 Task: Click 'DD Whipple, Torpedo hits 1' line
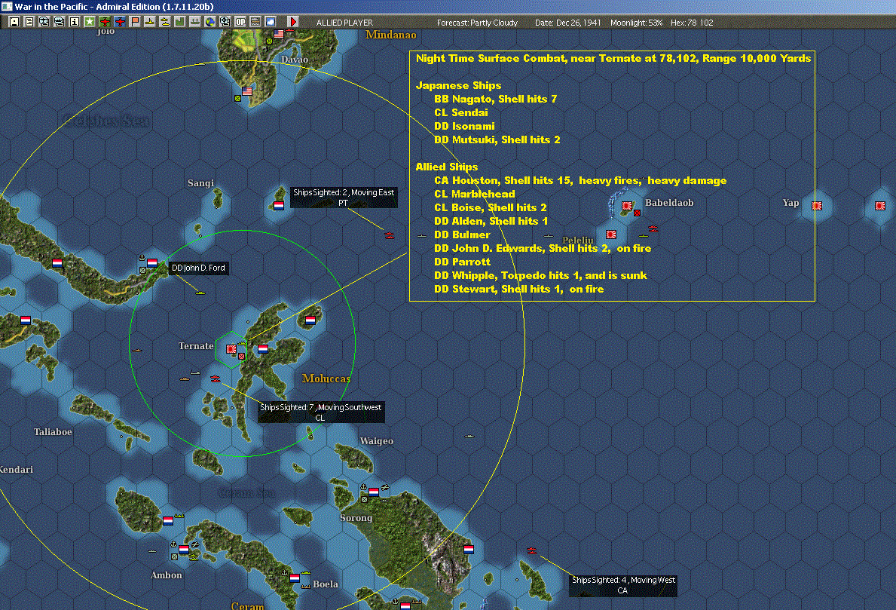[x=540, y=275]
